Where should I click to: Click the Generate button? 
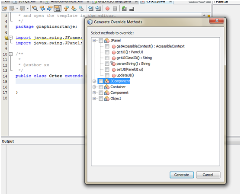click(182, 175)
